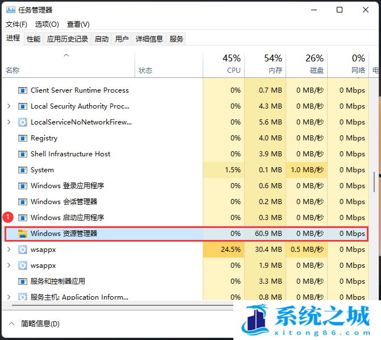Click the 服务和控制器应用 icon
This screenshot has width=381, height=340.
click(23, 281)
